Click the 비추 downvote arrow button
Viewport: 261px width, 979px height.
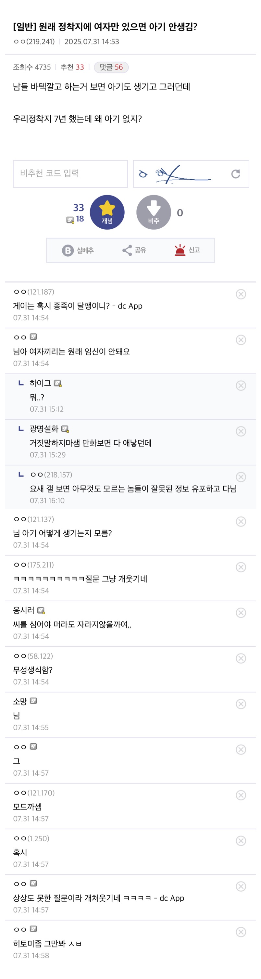pos(153,212)
